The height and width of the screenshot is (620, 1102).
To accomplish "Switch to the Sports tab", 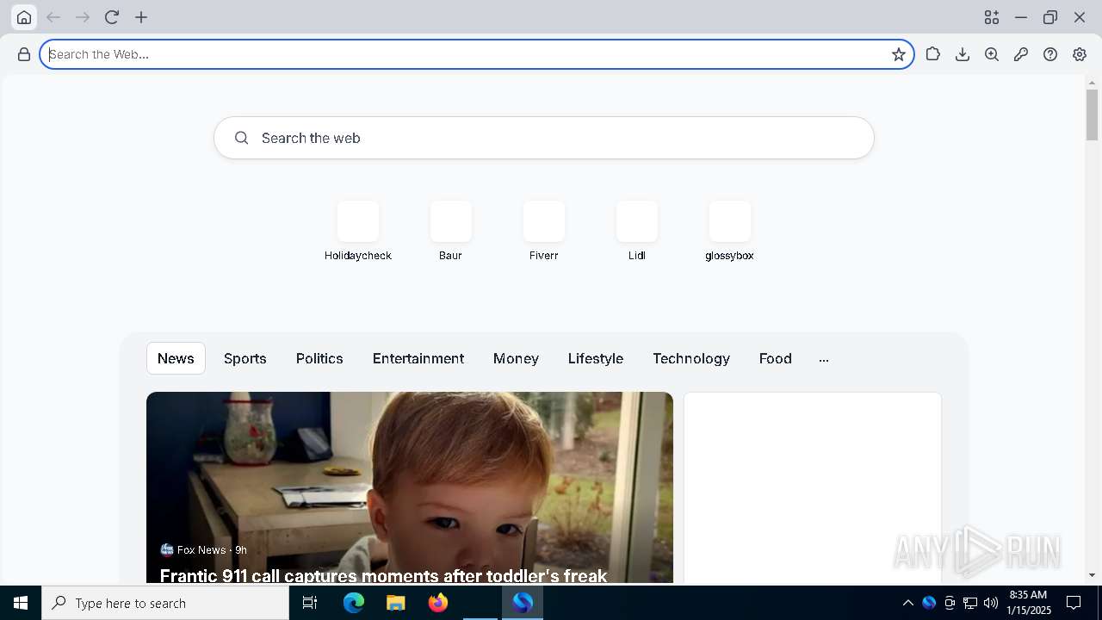I will pos(245,358).
